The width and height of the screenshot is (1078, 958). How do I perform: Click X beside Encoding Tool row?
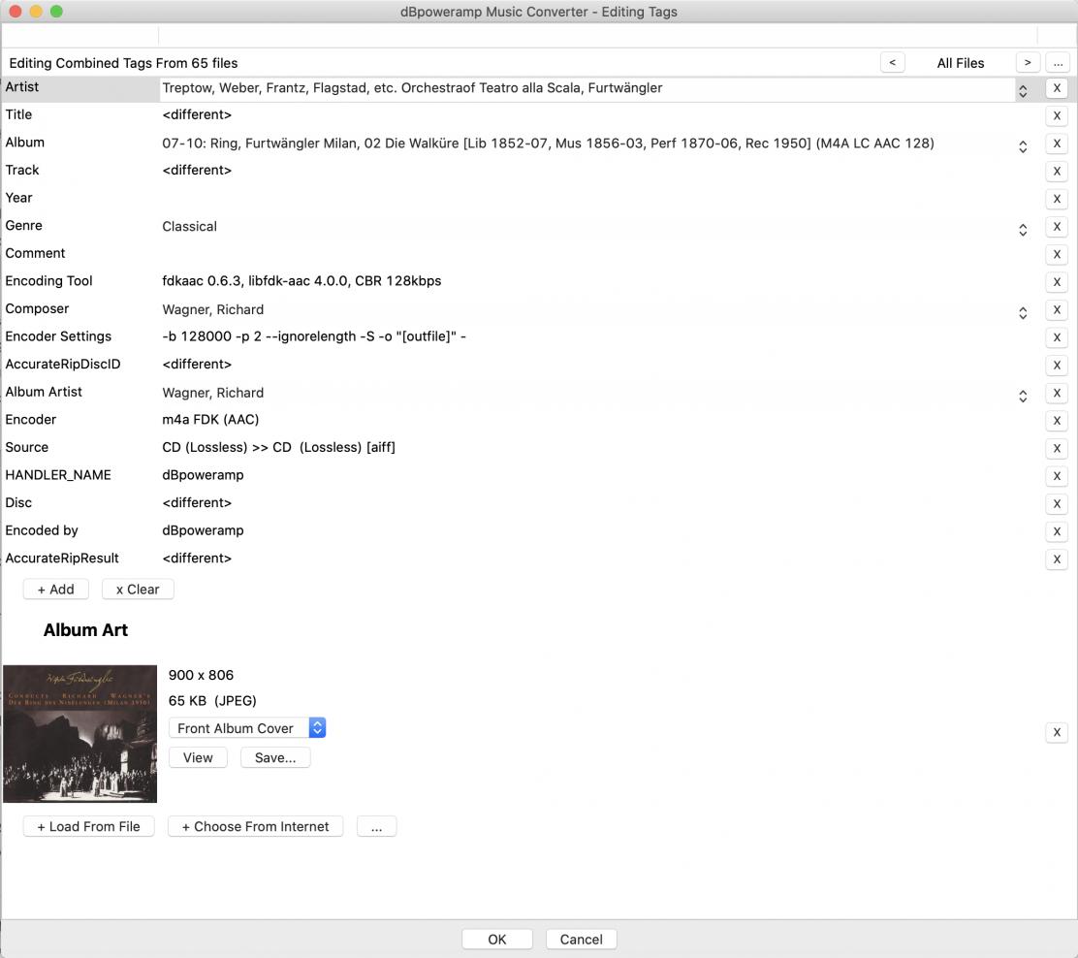[1056, 282]
